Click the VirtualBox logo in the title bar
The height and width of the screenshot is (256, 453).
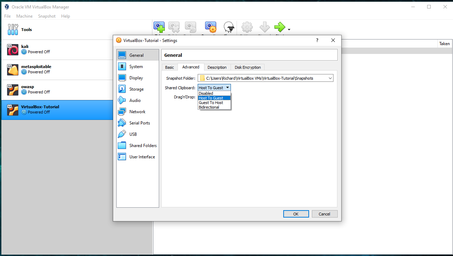point(7,7)
